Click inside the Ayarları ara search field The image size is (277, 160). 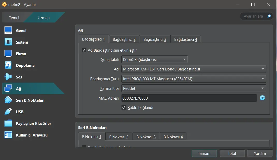(254, 16)
